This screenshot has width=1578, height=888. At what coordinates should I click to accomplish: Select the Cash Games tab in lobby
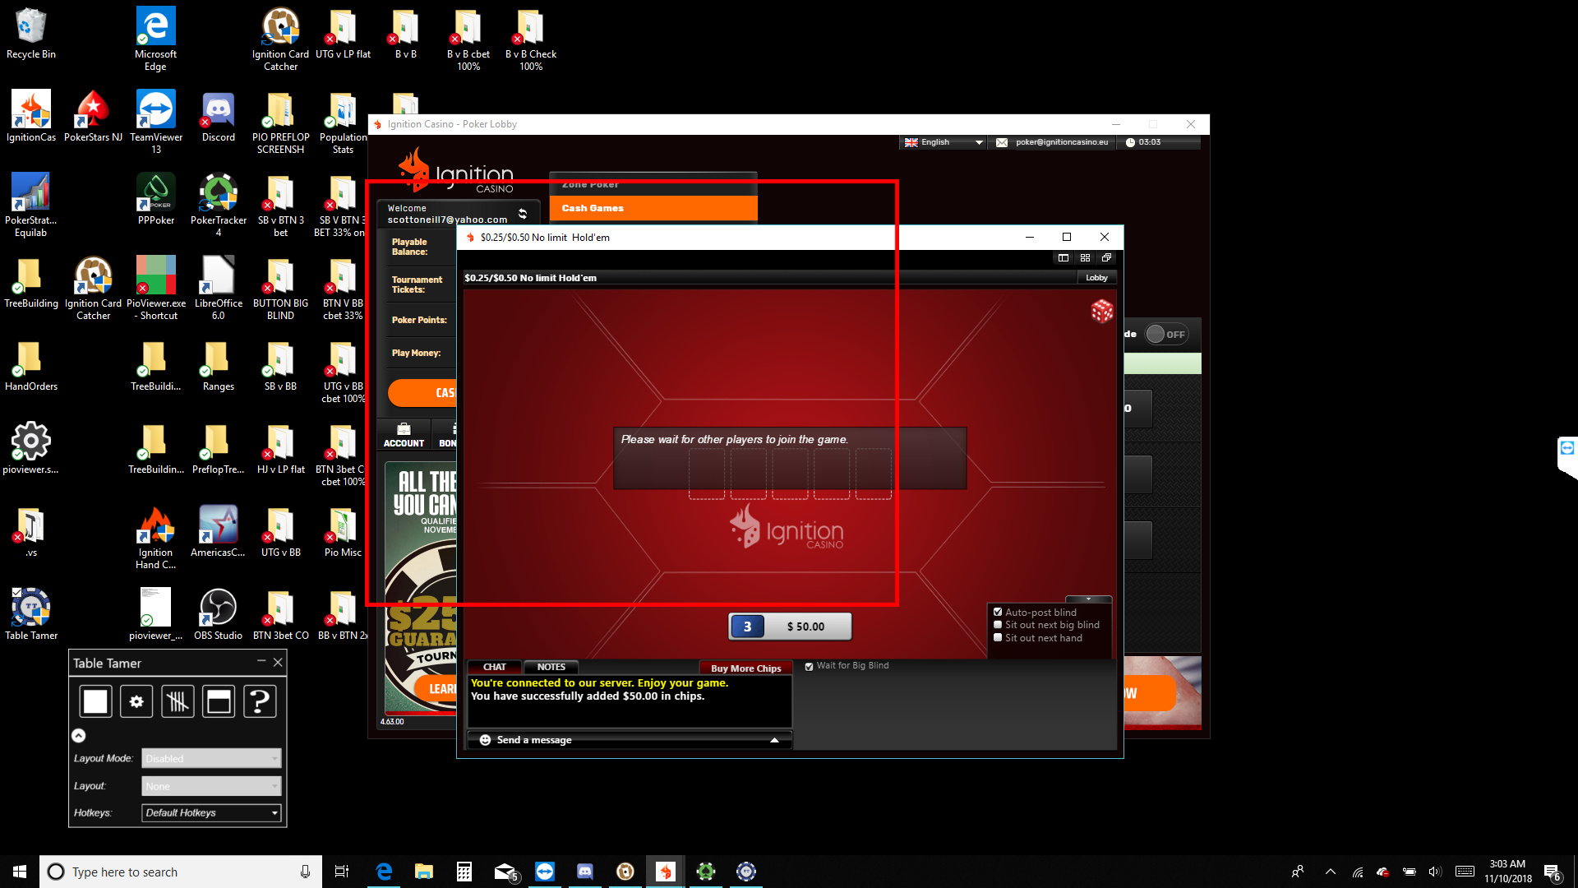(x=653, y=208)
